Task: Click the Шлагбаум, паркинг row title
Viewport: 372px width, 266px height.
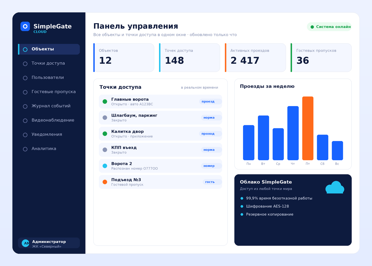Action: (x=134, y=115)
